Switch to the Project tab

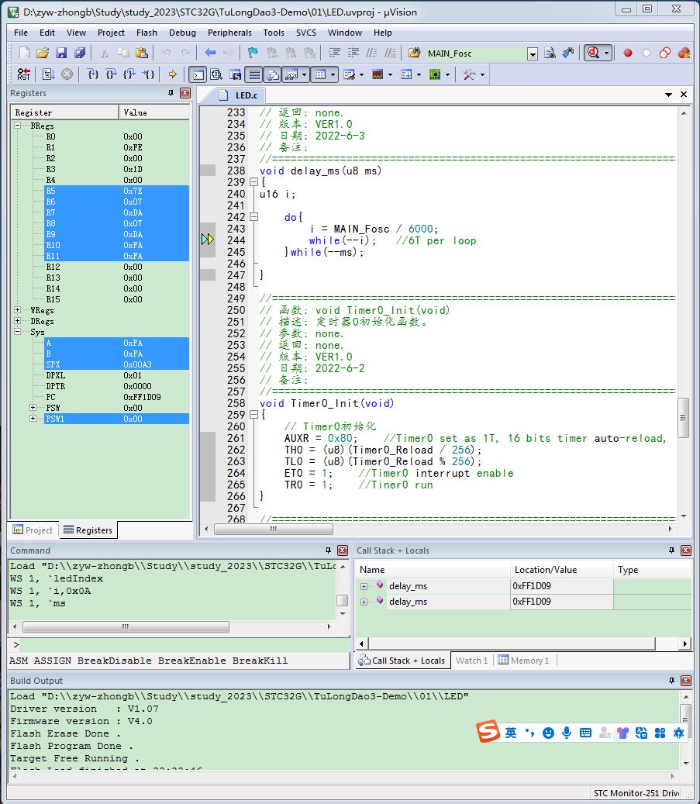(33, 530)
